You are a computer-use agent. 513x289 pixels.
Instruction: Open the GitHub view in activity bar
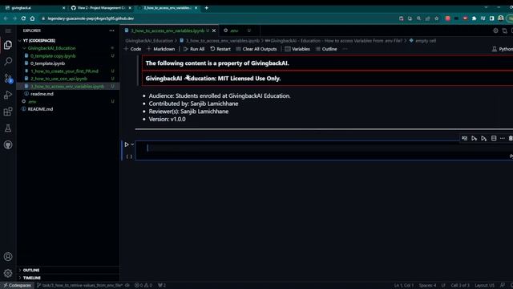coord(8,144)
